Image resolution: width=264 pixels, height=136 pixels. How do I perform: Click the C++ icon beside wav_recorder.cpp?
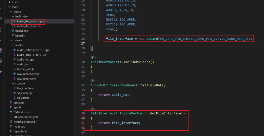point(14,74)
